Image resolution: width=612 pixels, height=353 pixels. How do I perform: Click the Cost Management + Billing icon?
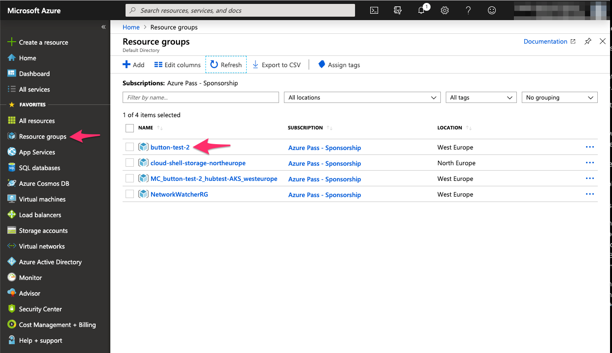point(12,325)
